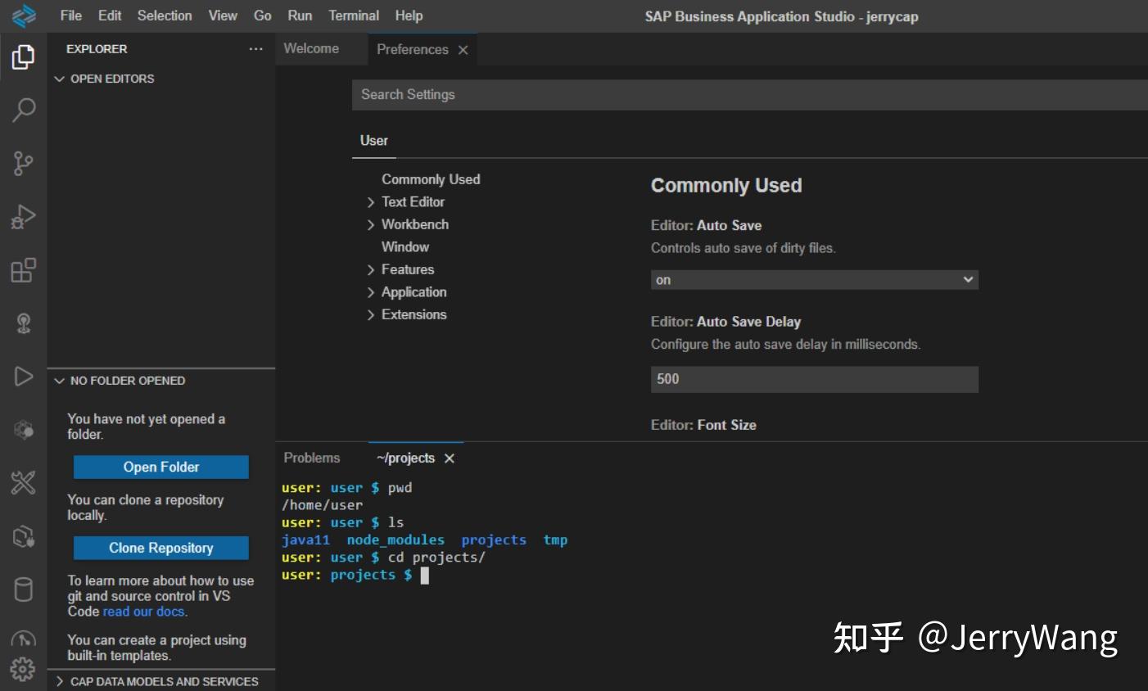Follow the 'read our docs' link
Screen dimensions: 1148x691
tap(144, 612)
